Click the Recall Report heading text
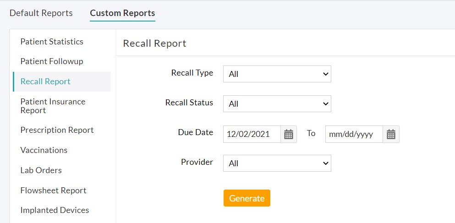 point(155,44)
